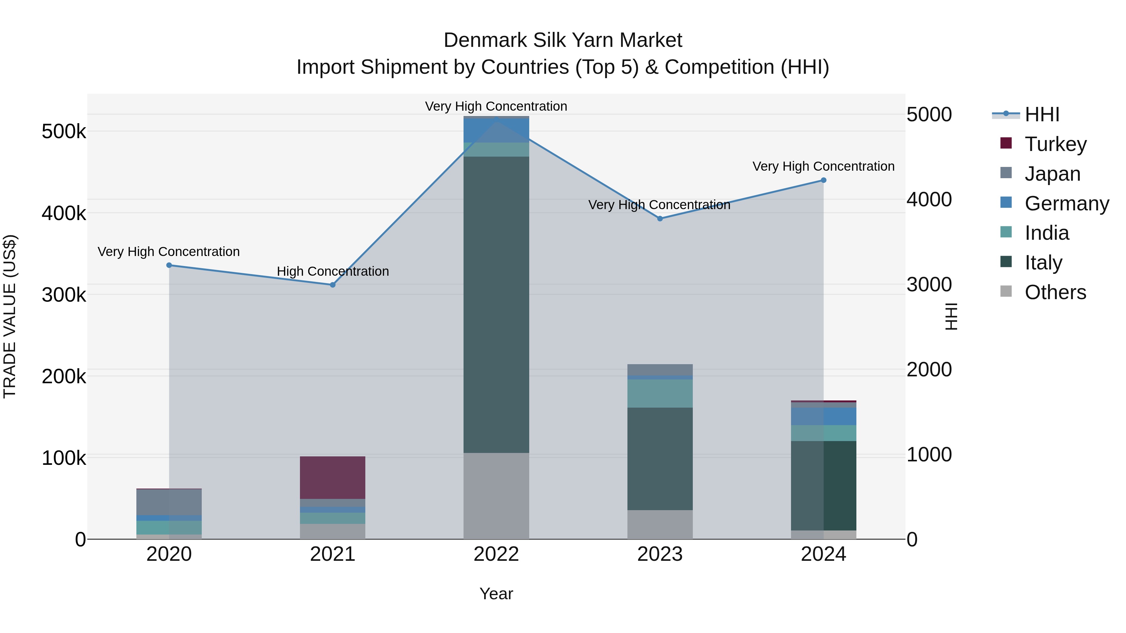Image resolution: width=1126 pixels, height=633 pixels.
Task: Click the 100k trade value tick
Action: pos(64,458)
